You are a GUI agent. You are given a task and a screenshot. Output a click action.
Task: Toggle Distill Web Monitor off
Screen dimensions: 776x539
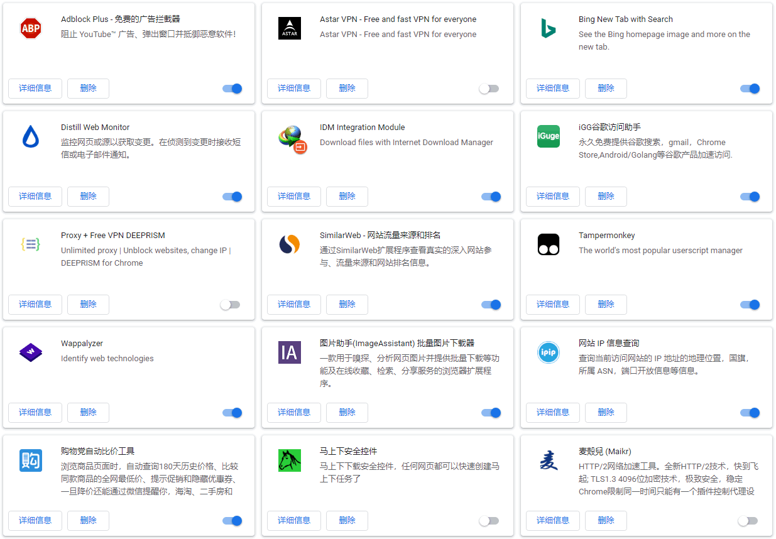pos(232,197)
